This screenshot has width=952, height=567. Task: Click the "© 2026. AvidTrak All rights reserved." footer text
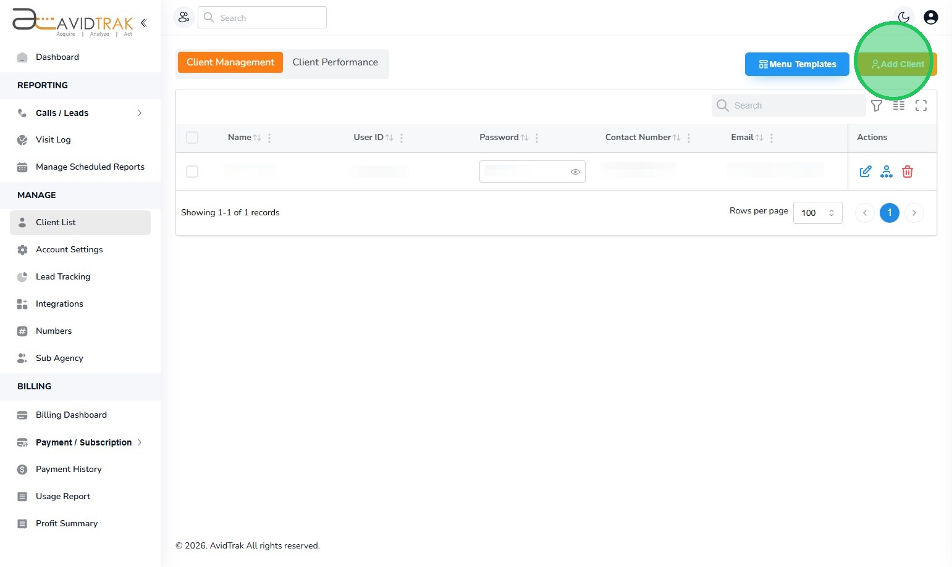pos(248,545)
